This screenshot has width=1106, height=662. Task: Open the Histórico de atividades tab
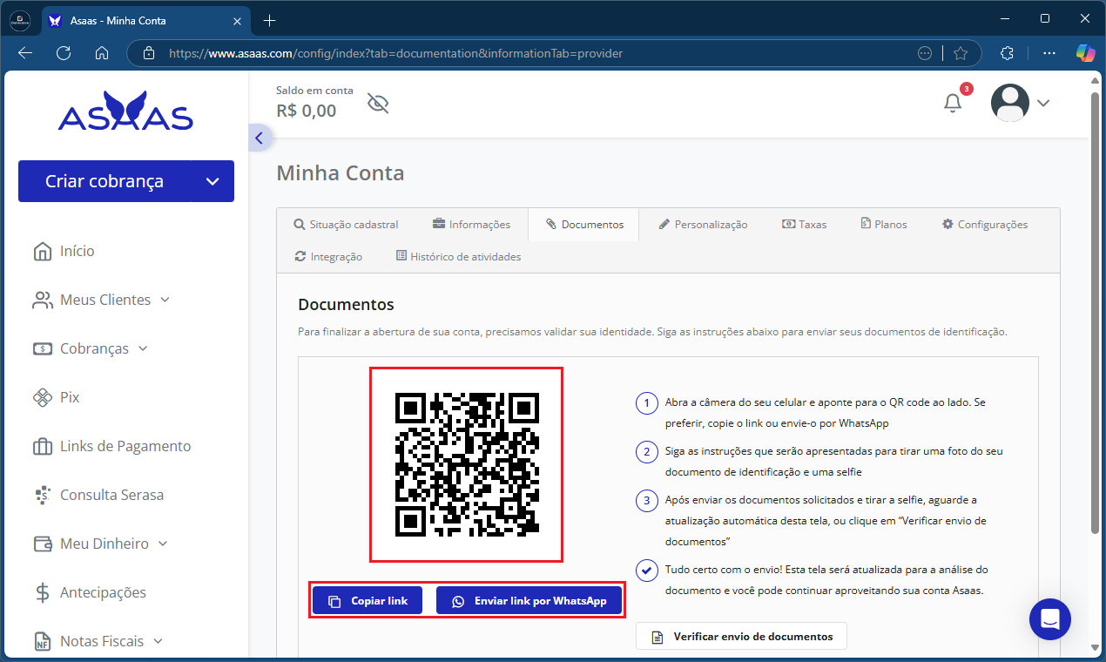pyautogui.click(x=458, y=256)
